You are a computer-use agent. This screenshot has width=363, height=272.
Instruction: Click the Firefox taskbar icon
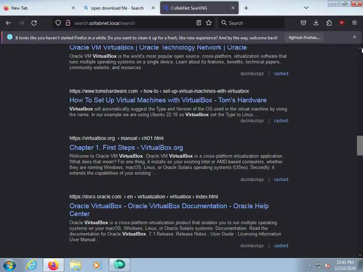pos(54,265)
